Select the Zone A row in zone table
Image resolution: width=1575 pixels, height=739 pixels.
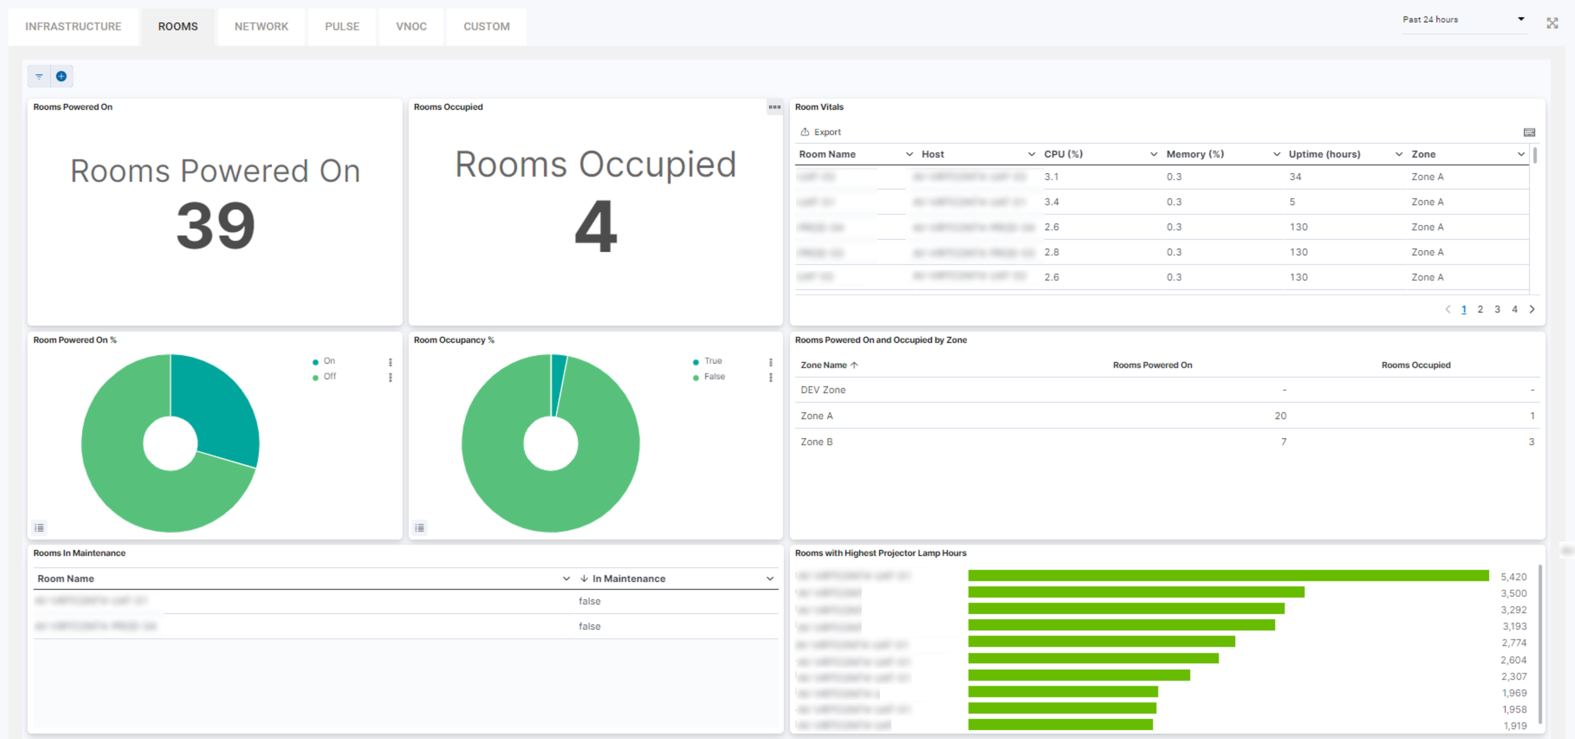point(1167,415)
